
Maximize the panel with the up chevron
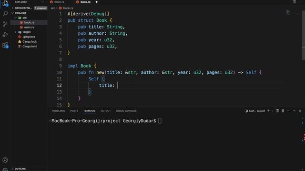pyautogui.click(x=295, y=111)
